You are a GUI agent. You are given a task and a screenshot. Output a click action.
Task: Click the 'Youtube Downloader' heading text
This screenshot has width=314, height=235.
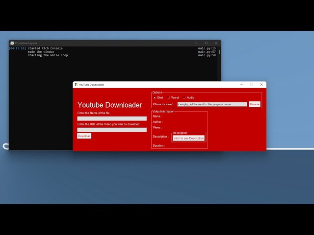(110, 105)
